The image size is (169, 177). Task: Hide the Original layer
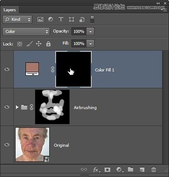pyautogui.click(x=7, y=145)
